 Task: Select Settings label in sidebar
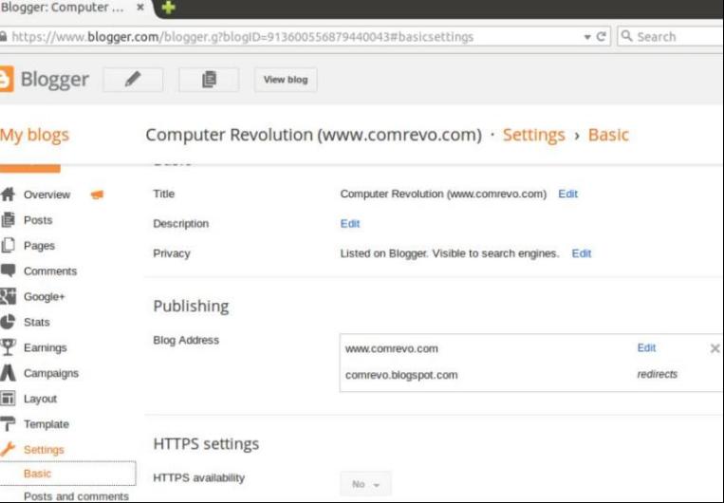click(x=44, y=450)
